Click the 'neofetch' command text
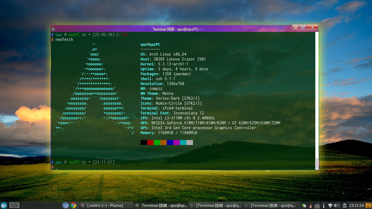The width and height of the screenshot is (372, 209). pos(64,40)
